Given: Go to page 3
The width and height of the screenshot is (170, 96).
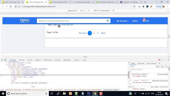Looking at the screenshot, I should (98, 33).
